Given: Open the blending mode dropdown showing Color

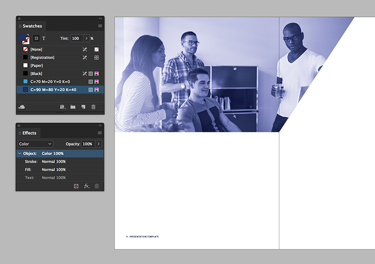Looking at the screenshot, I should [35, 143].
